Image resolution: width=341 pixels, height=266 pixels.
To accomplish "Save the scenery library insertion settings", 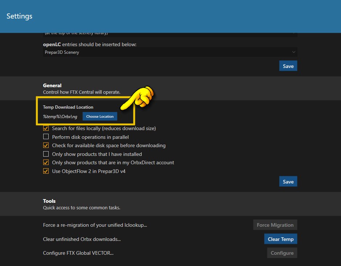I will [x=288, y=66].
